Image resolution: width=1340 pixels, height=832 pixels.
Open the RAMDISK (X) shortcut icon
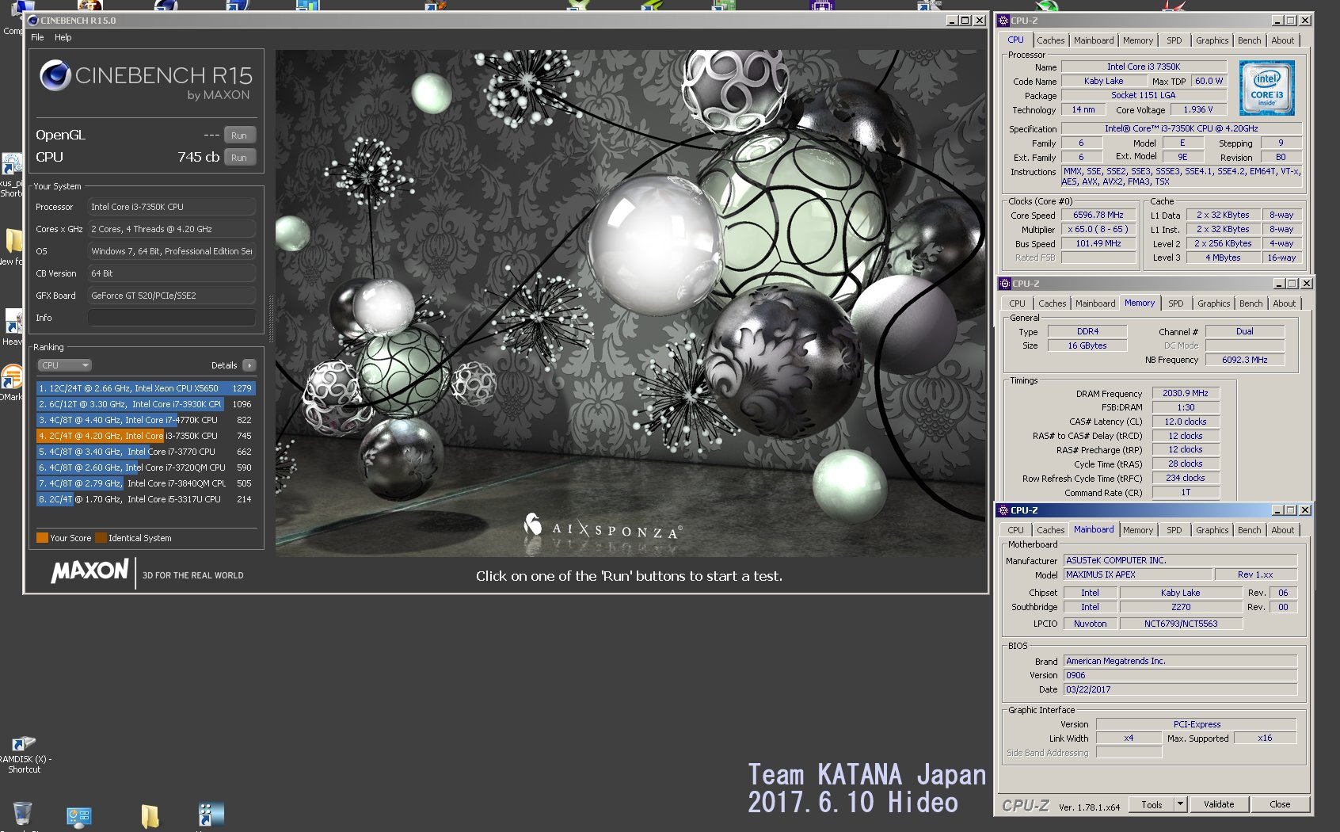[23, 745]
